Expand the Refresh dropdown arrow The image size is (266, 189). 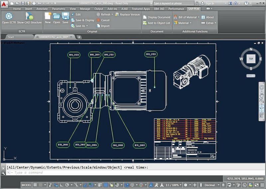click(112, 15)
